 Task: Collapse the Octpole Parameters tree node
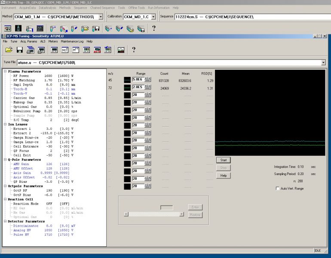5,186
